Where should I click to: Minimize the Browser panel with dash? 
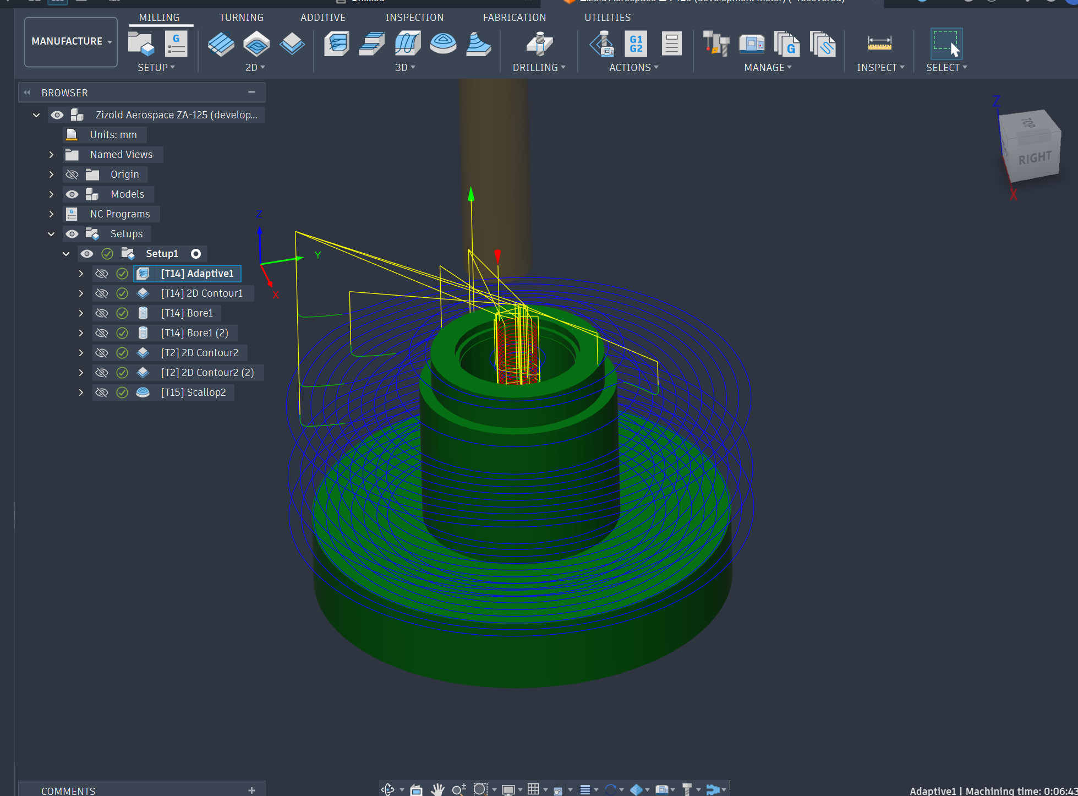[251, 92]
